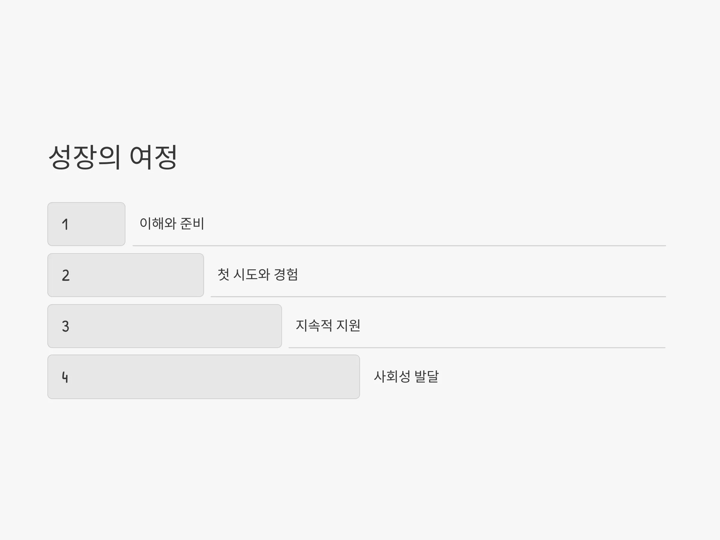
Task: Click the divider line under "첫 시도와 경험"
Action: tap(438, 296)
